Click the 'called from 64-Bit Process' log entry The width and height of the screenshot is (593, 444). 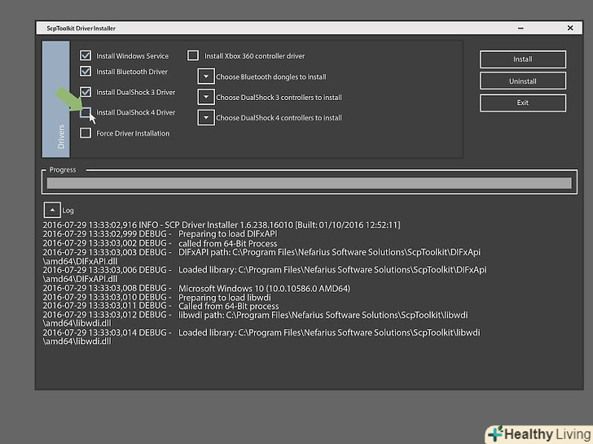tap(160, 243)
